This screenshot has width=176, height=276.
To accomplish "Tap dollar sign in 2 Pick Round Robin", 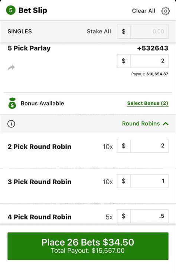I will coord(124,146).
